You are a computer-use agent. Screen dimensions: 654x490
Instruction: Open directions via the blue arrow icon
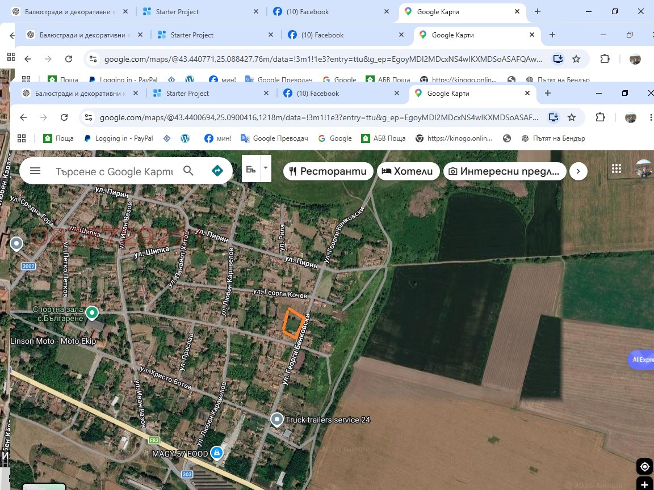(x=217, y=170)
